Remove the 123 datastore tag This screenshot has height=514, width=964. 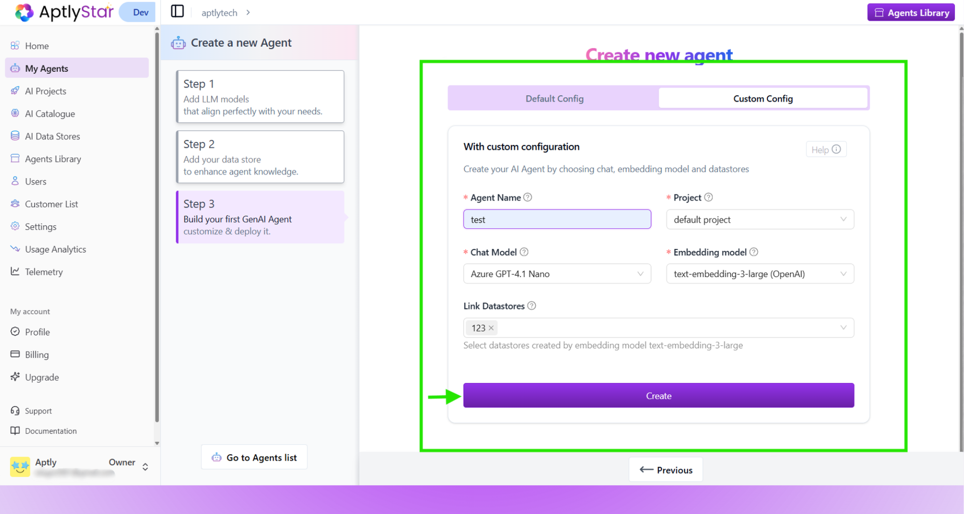[x=491, y=327]
